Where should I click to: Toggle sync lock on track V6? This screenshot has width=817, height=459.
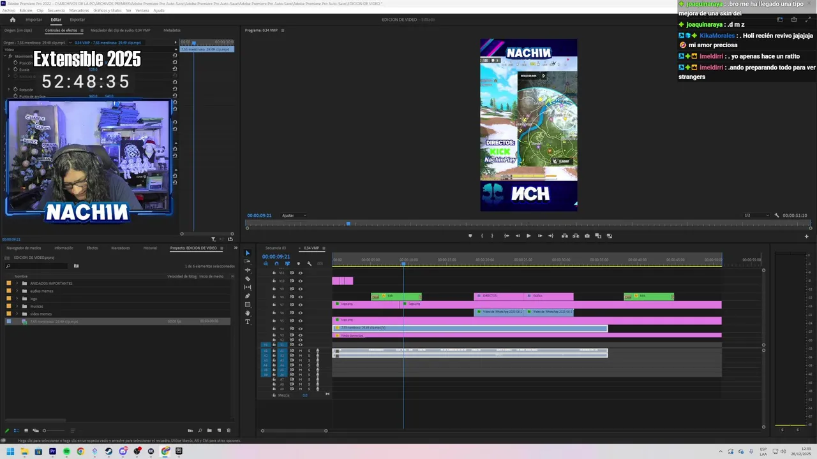pos(292,313)
